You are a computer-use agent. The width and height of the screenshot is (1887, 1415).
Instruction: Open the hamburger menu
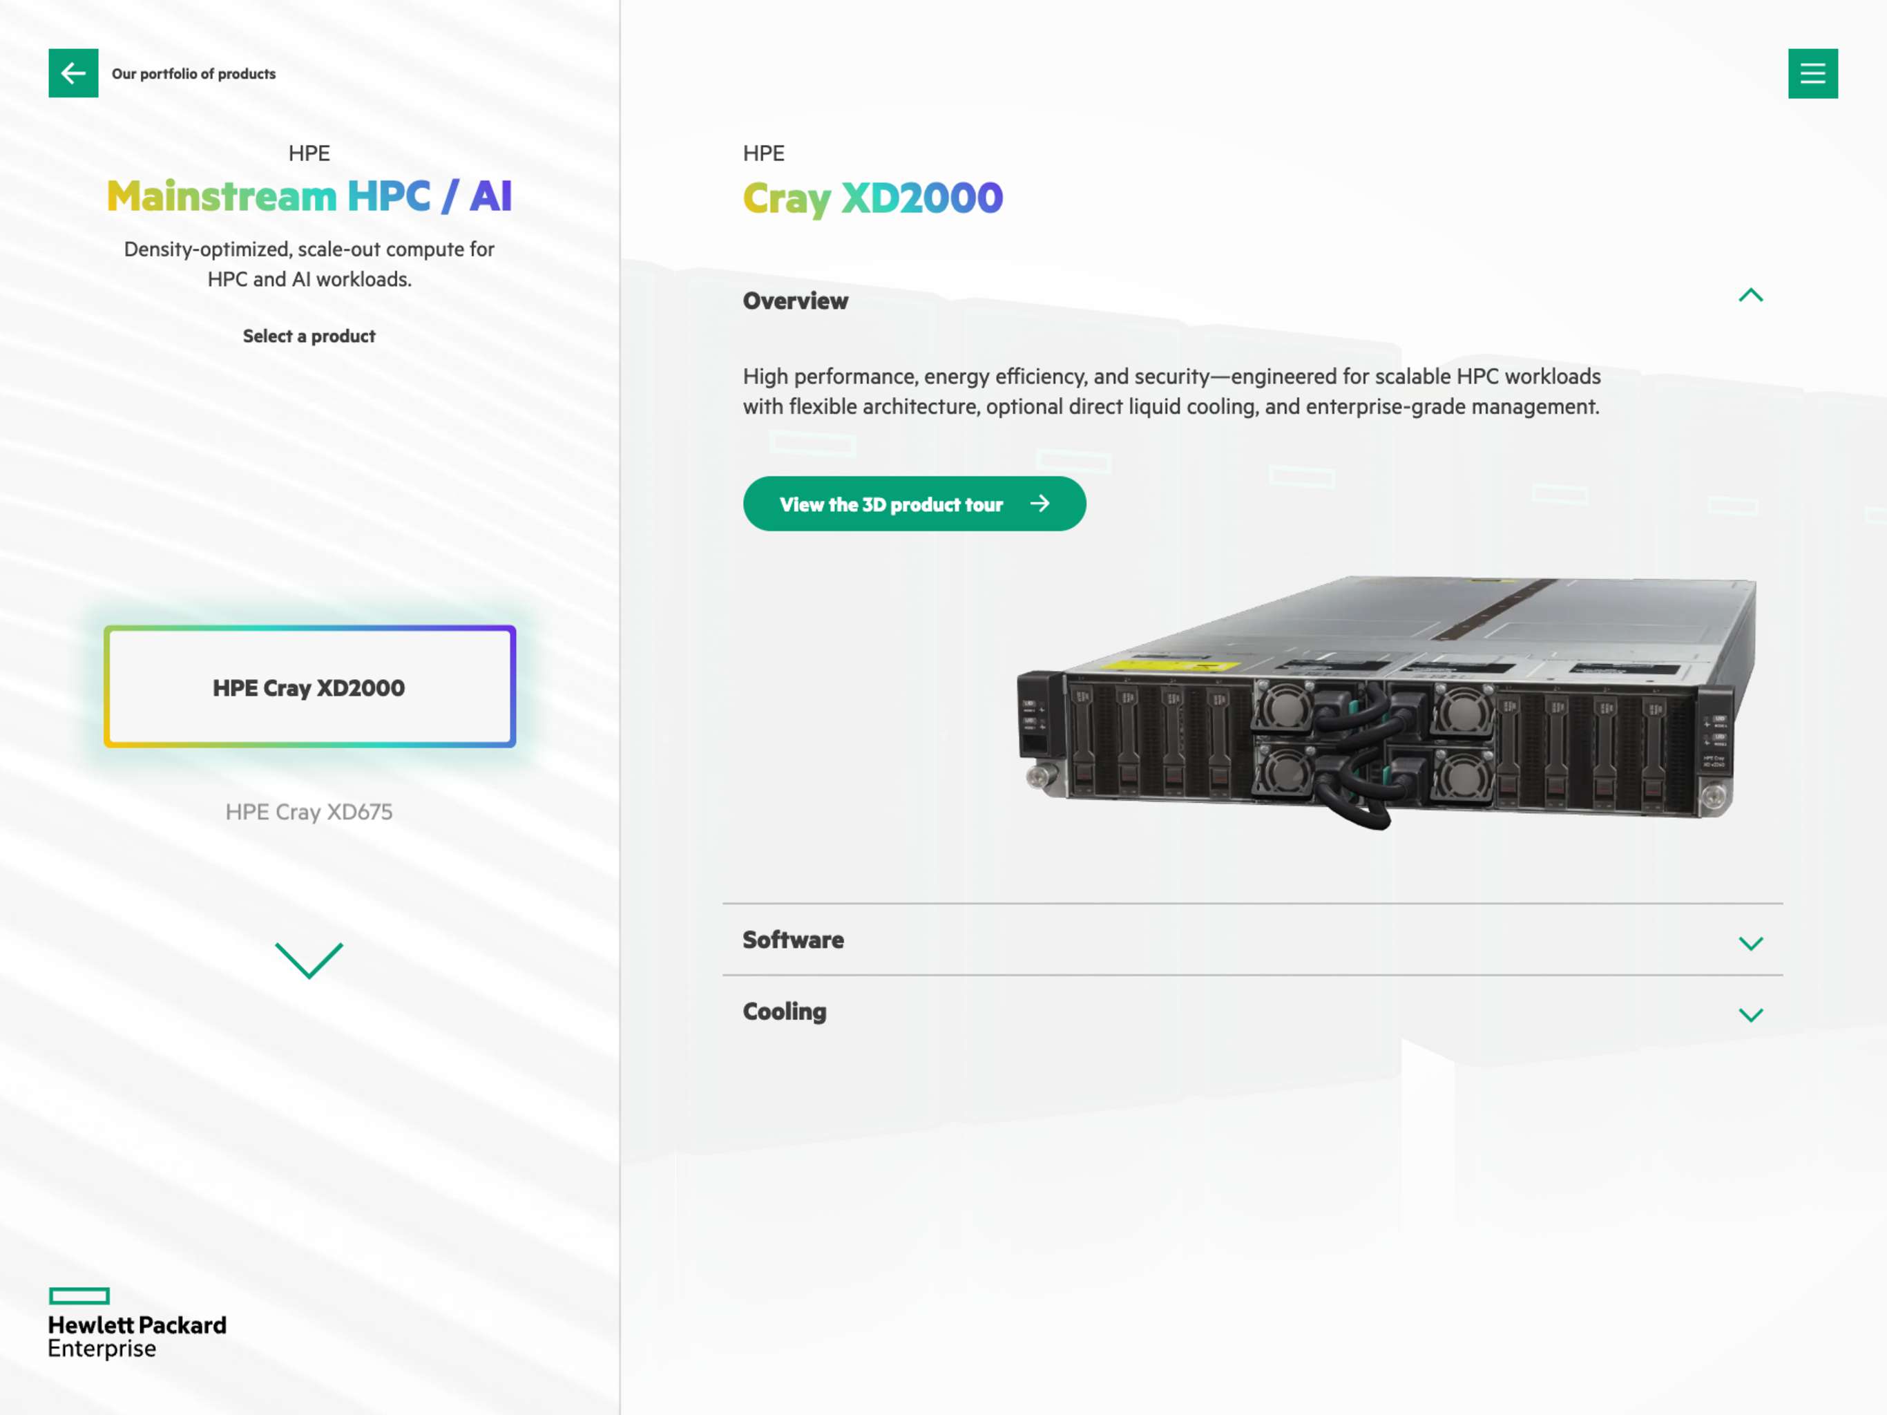click(1813, 73)
